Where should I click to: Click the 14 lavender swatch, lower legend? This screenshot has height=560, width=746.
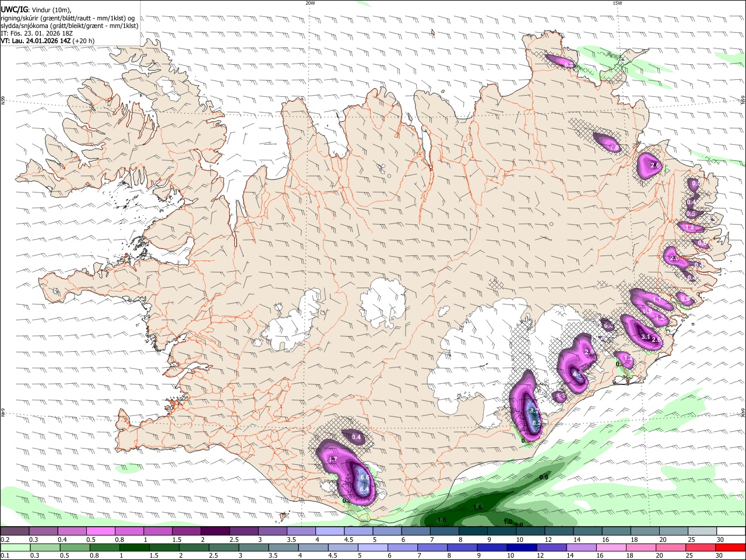pos(580,547)
